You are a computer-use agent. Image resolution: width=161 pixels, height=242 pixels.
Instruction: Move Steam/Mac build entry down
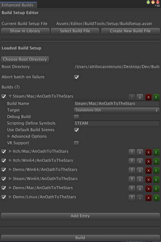[x=140, y=97]
